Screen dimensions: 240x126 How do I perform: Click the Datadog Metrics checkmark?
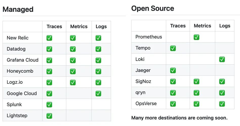[73, 49]
